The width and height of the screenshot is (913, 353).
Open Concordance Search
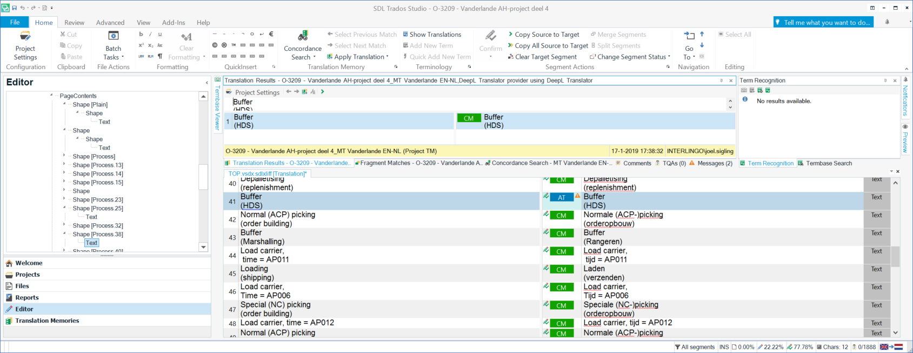303,45
